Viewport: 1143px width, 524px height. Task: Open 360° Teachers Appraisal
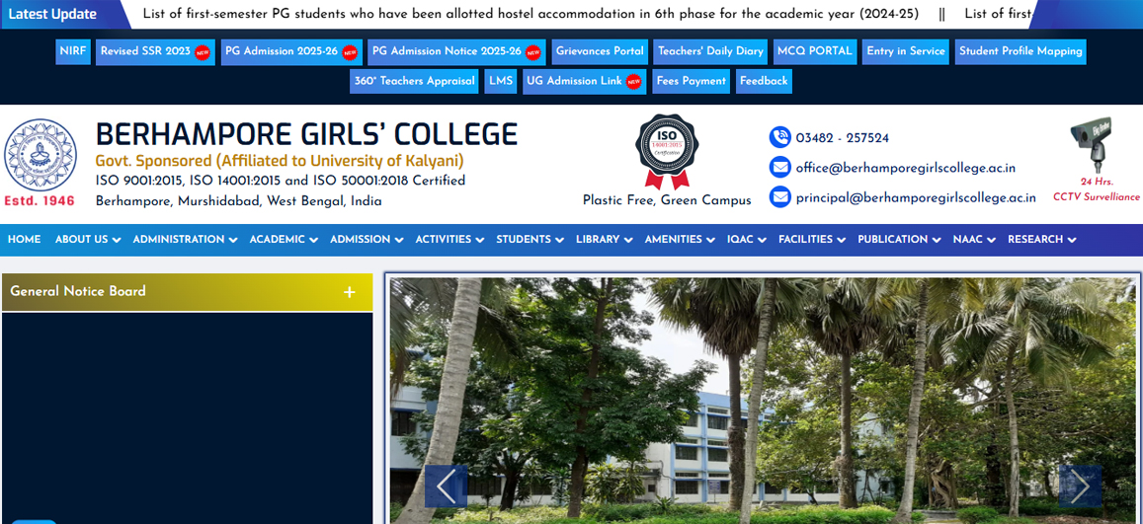pos(414,82)
